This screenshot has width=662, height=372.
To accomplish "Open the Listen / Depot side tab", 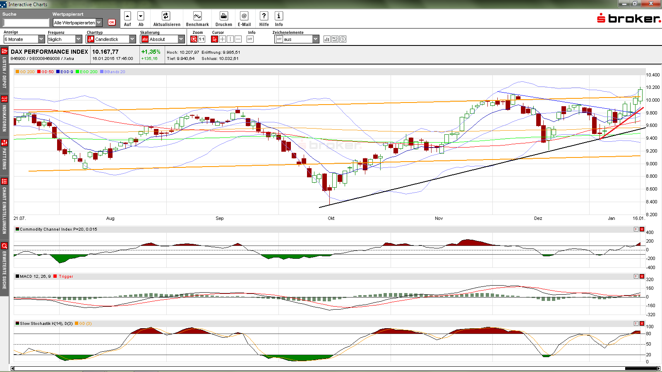I will tap(4, 69).
